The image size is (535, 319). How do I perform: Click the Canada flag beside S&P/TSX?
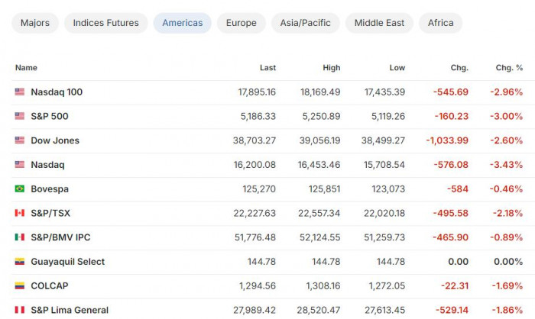pos(20,213)
